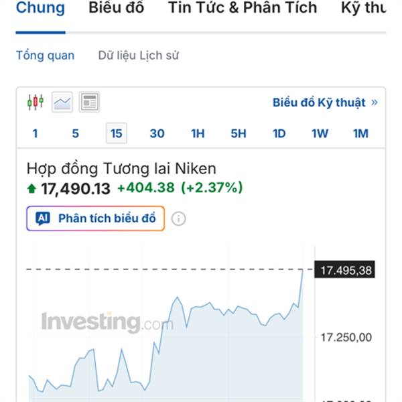Set chart interval to 1D
The width and height of the screenshot is (402, 402).
(x=279, y=133)
